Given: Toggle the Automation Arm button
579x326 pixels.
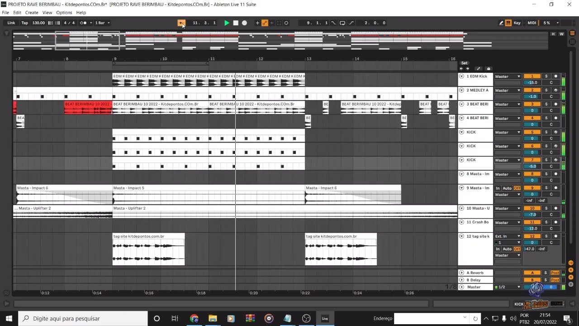Looking at the screenshot, I should [265, 23].
